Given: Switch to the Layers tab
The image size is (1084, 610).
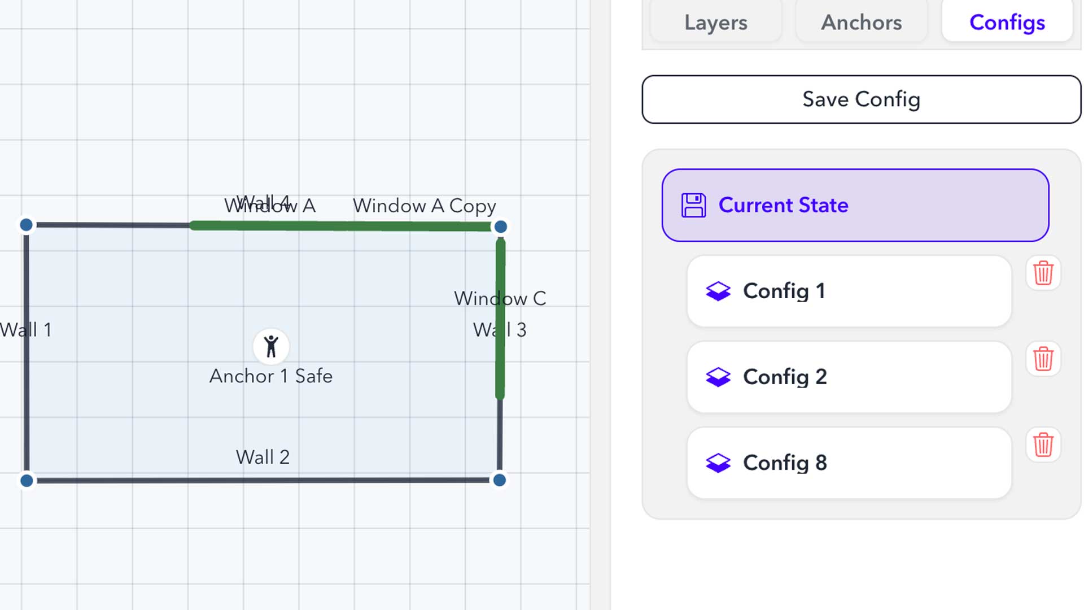Looking at the screenshot, I should (715, 23).
